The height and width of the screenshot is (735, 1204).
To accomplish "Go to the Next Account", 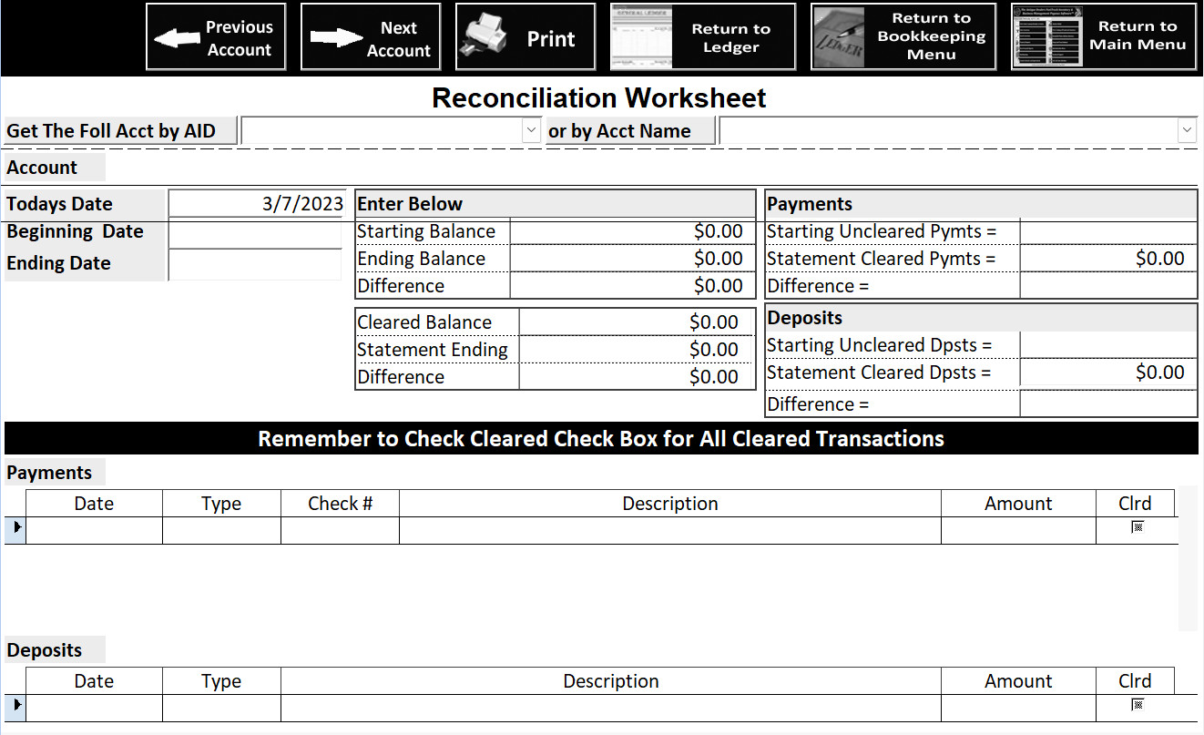I will point(371,37).
